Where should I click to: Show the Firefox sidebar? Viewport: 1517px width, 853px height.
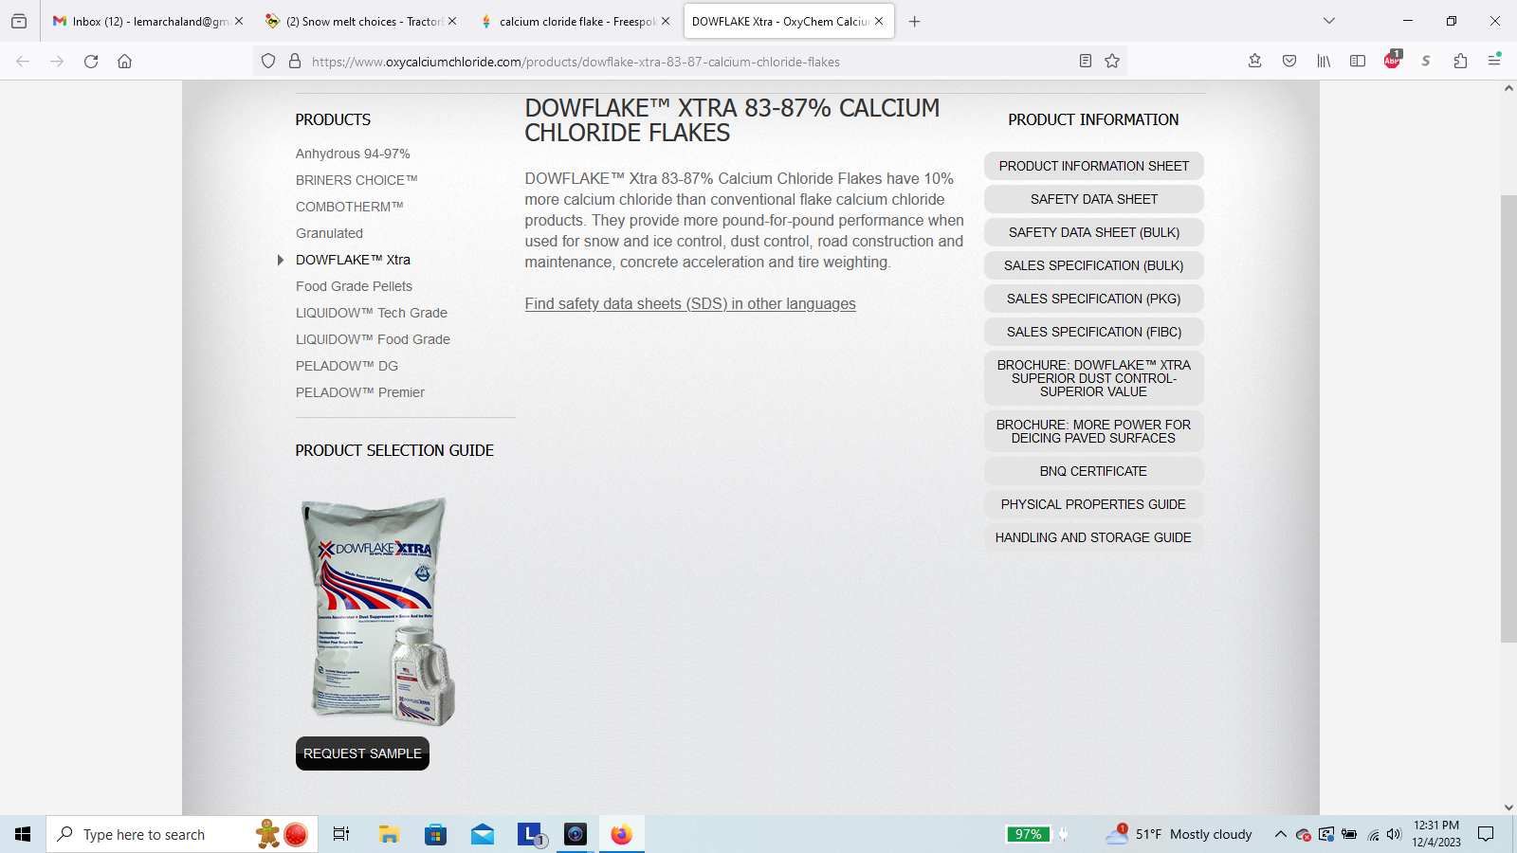(x=1358, y=62)
